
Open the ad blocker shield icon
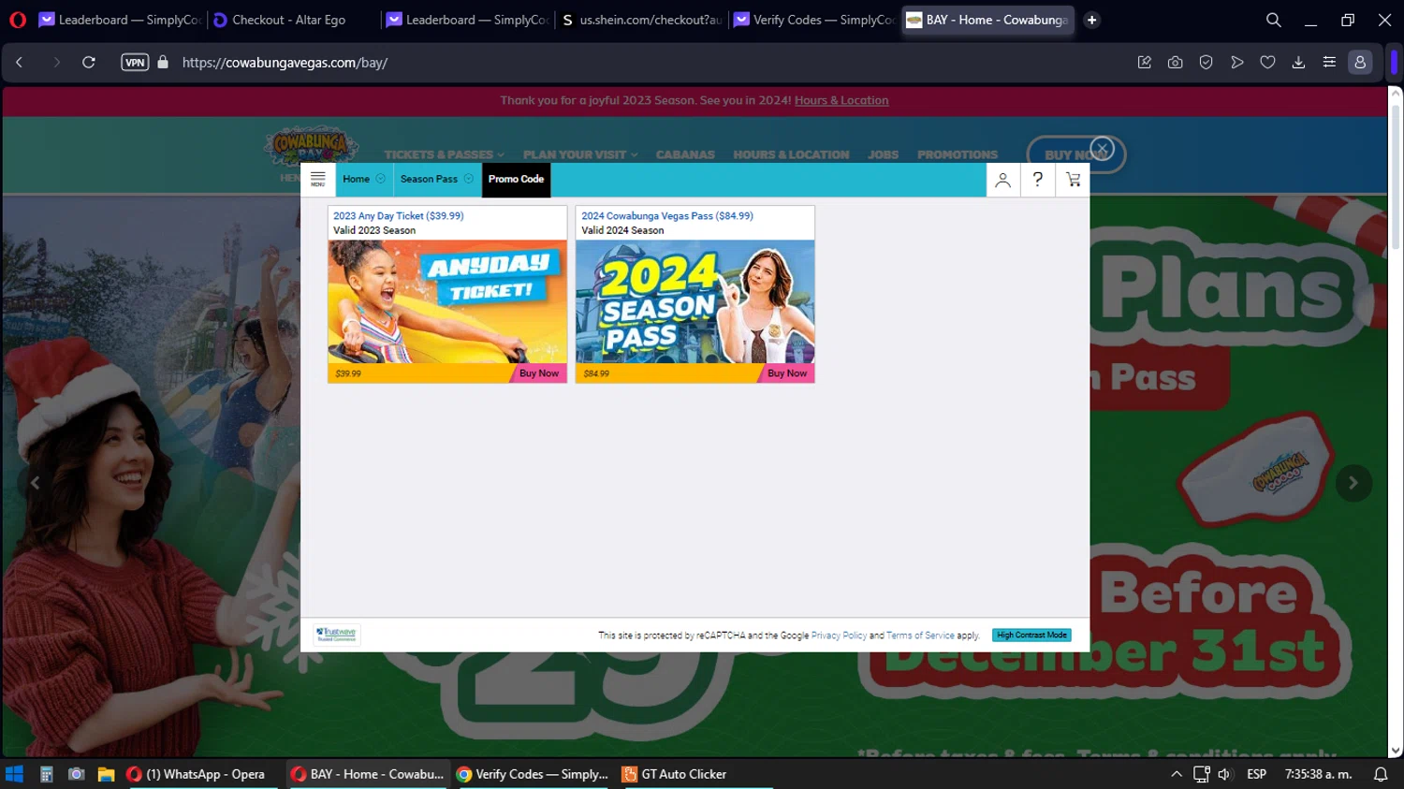(1206, 63)
